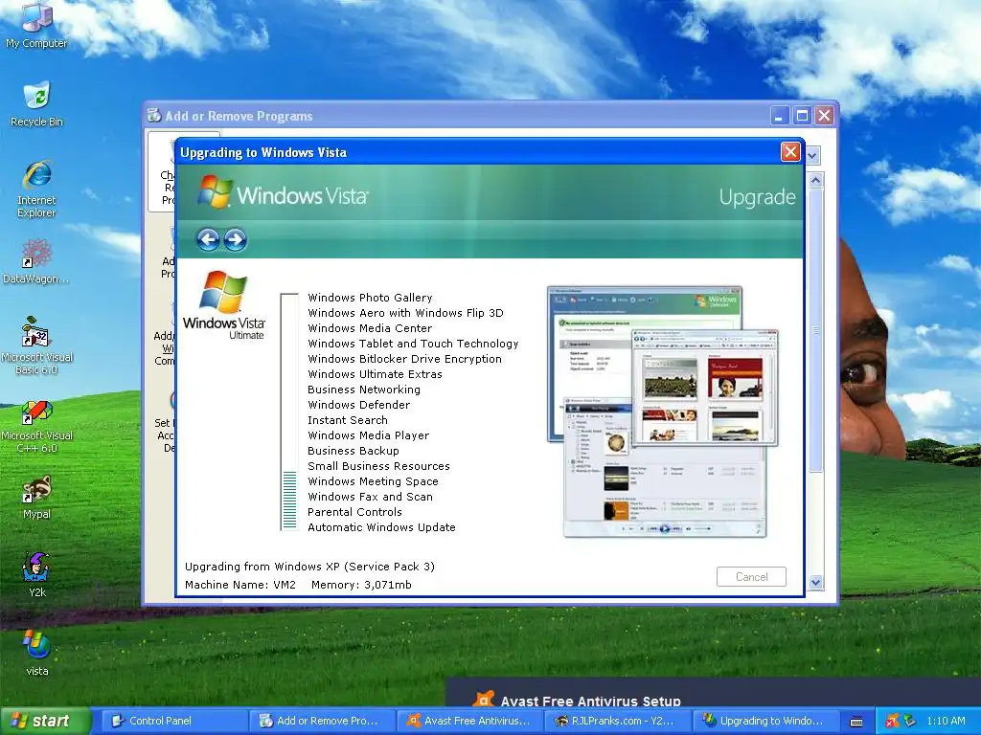Select 'Parental Controls' text
The image size is (981, 735).
coord(354,512)
